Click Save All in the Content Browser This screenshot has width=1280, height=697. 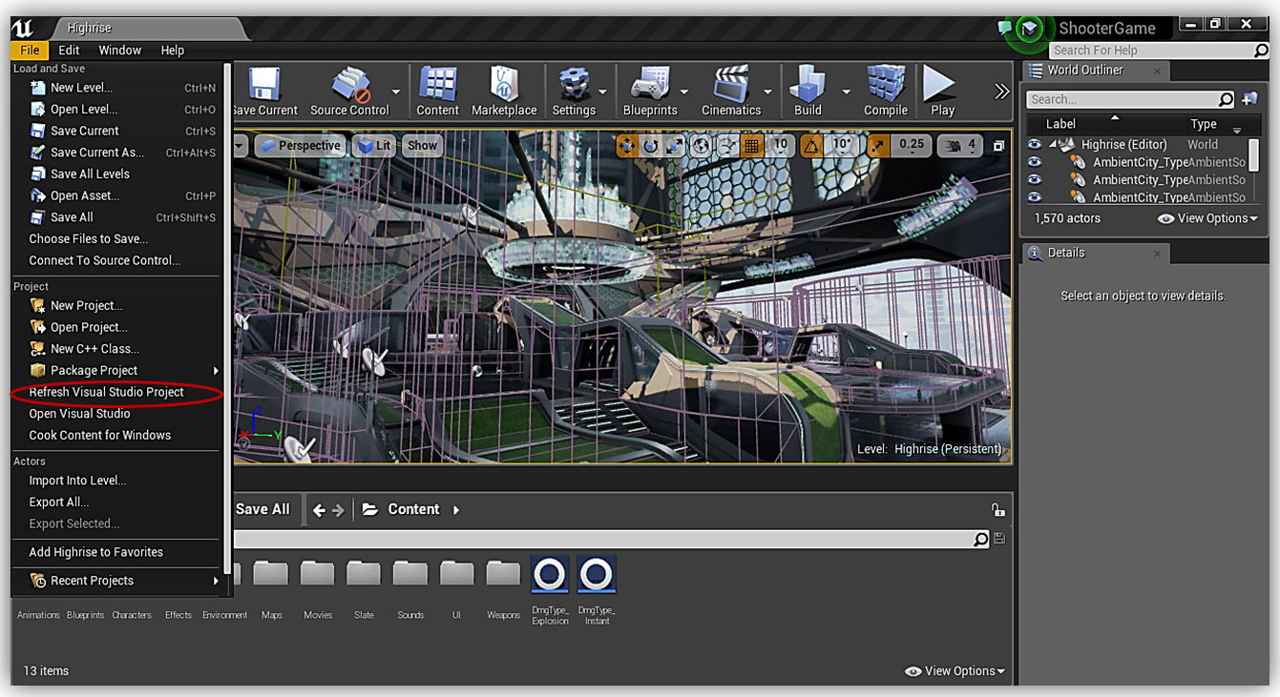(262, 509)
